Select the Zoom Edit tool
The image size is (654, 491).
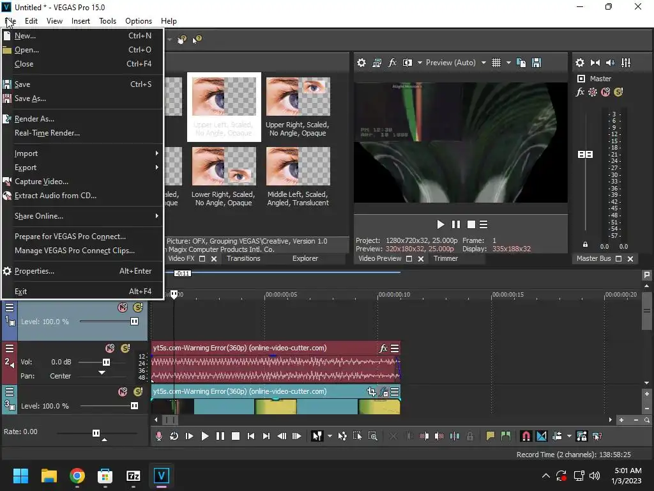pos(373,436)
